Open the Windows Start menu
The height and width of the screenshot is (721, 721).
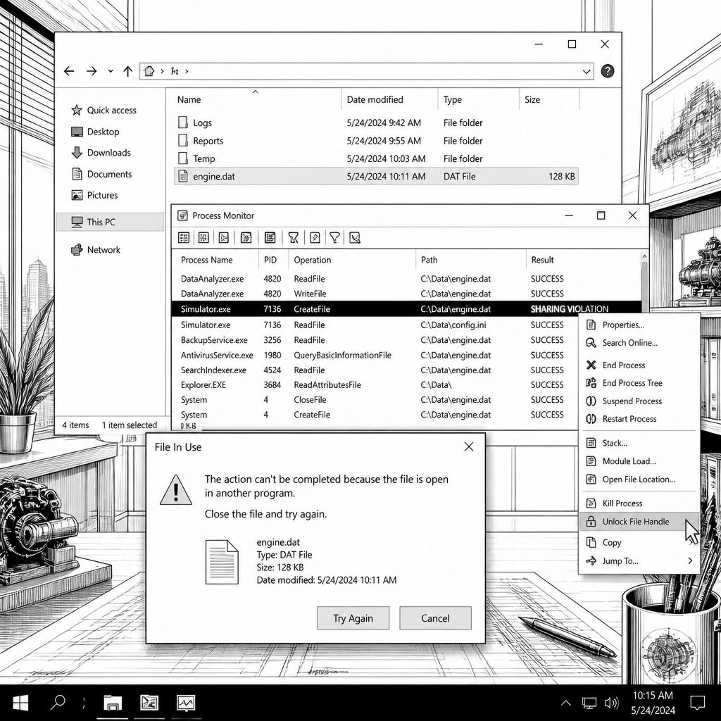(x=20, y=702)
